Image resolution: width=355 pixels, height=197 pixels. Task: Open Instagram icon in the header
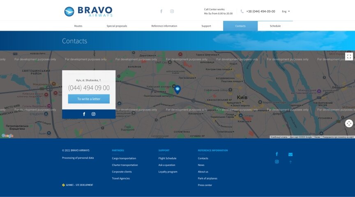[x=172, y=11]
